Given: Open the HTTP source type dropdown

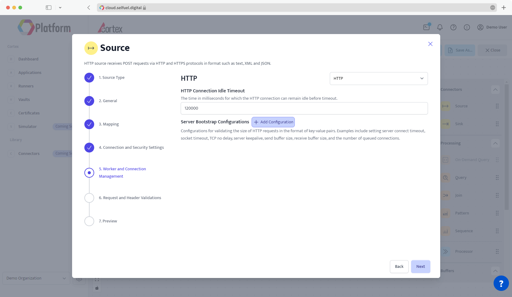Looking at the screenshot, I should point(379,79).
